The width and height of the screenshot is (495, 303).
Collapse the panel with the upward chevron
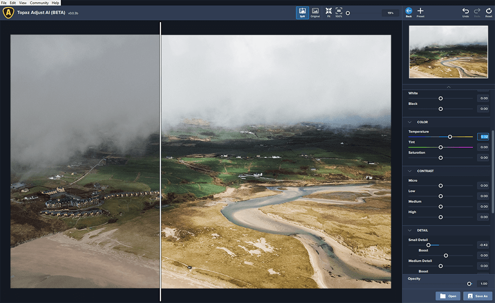click(x=448, y=86)
